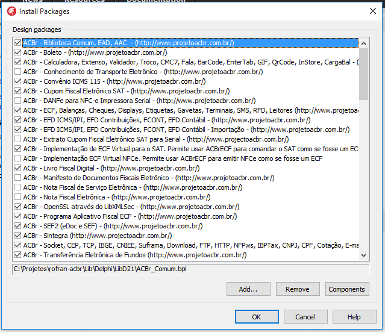
Task: Toggle Implementação de ECF Virtual para o SAT checkbox
Action: click(17, 149)
